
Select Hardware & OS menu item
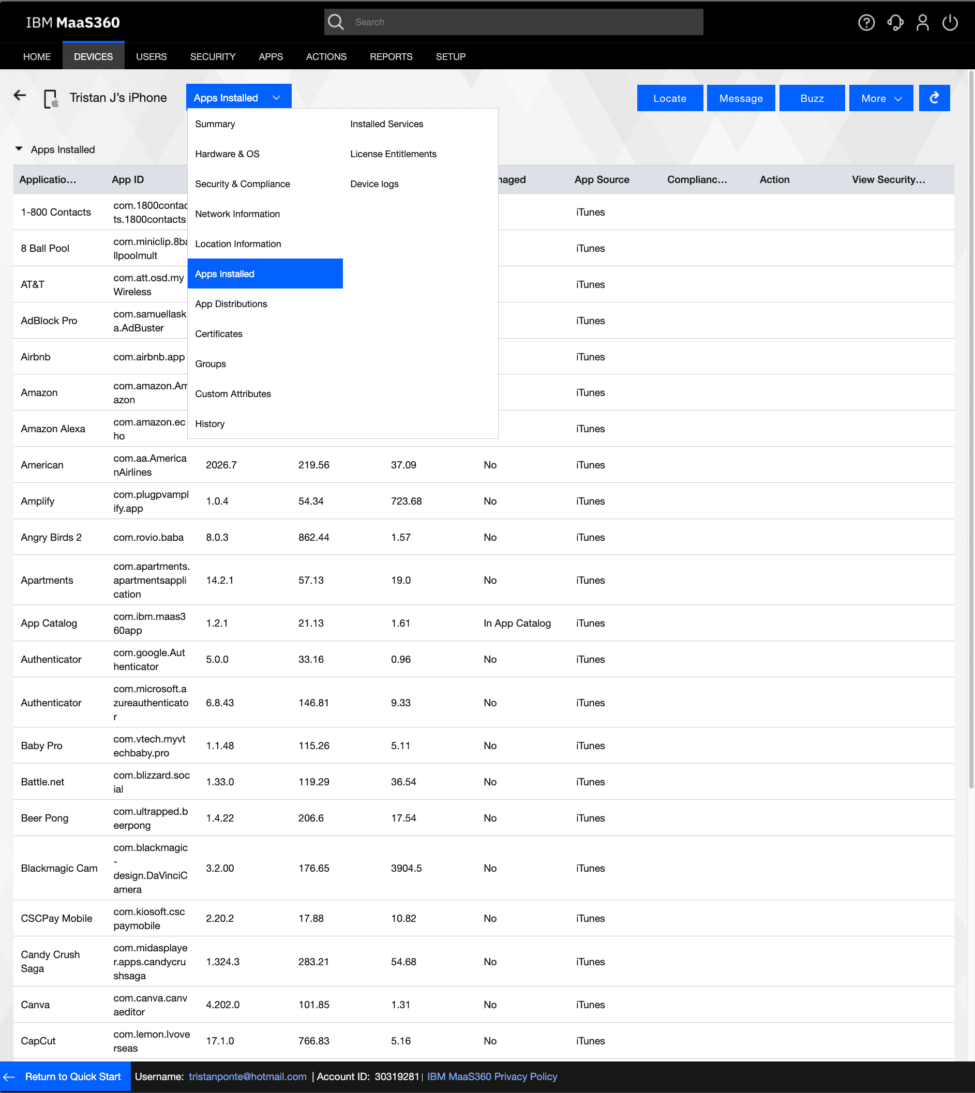[x=265, y=154]
